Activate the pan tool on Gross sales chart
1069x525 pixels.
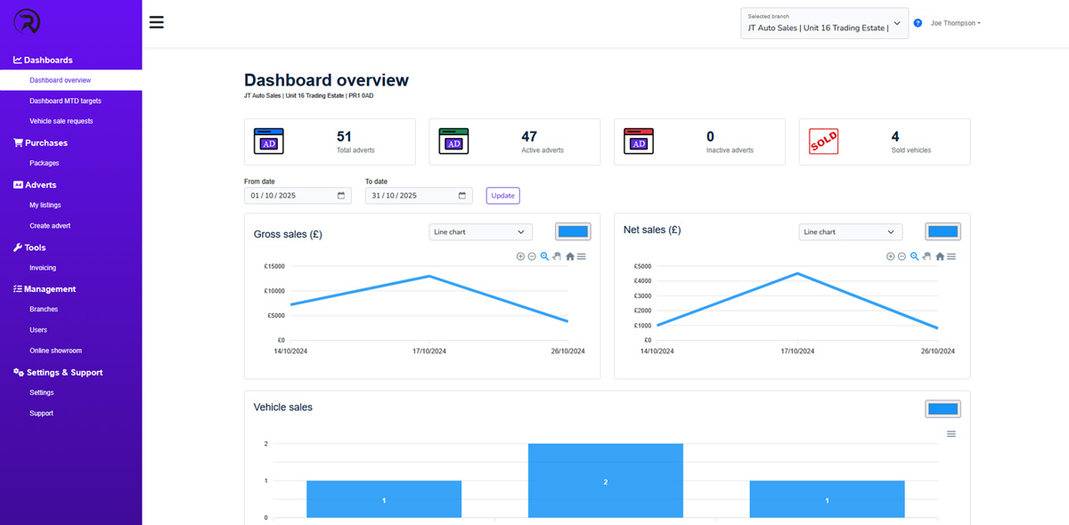(557, 256)
